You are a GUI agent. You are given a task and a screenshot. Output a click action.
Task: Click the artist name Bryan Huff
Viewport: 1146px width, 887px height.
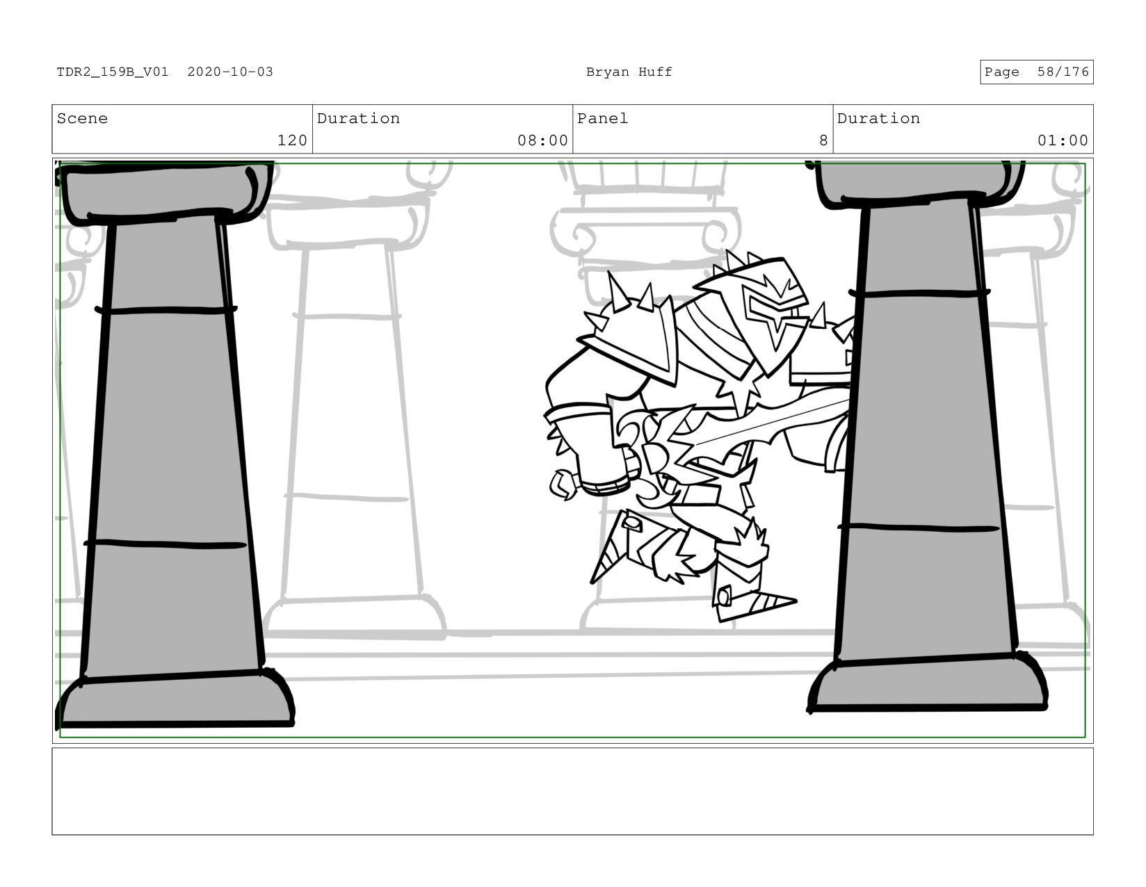tap(629, 72)
